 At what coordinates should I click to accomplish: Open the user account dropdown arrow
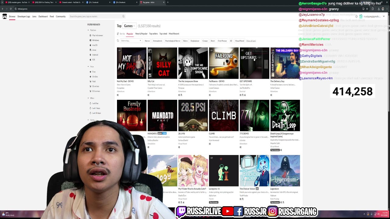tap(384, 16)
